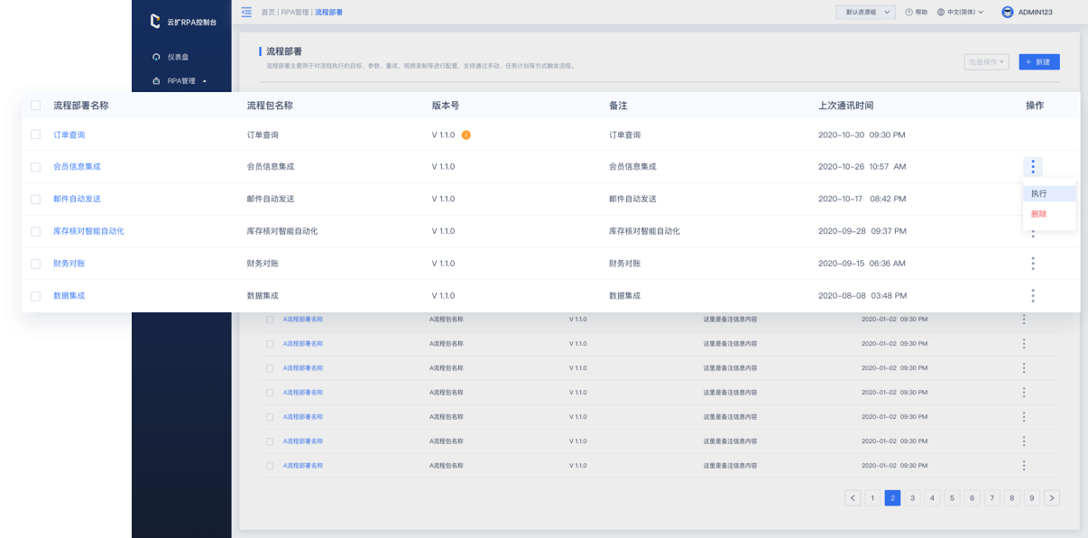The image size is (1088, 538).
Task: Open the three-dot menu for 数据集成
Action: click(1033, 296)
